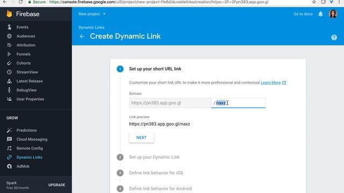This screenshot has width=344, height=193.
Task: Click the UPGRADE button
Action: click(56, 185)
